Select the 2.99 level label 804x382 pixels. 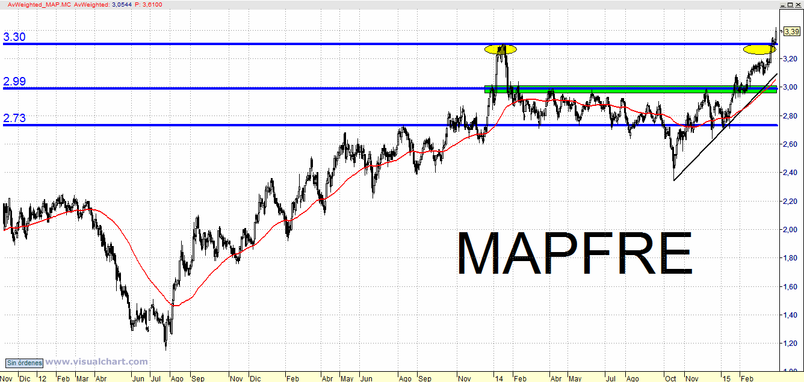[14, 82]
